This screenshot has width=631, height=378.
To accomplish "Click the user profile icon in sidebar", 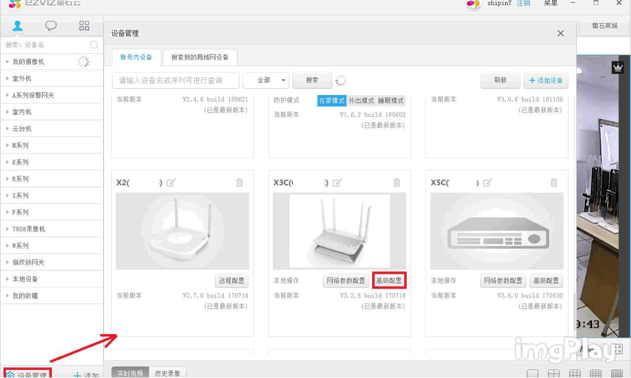I will pos(18,26).
